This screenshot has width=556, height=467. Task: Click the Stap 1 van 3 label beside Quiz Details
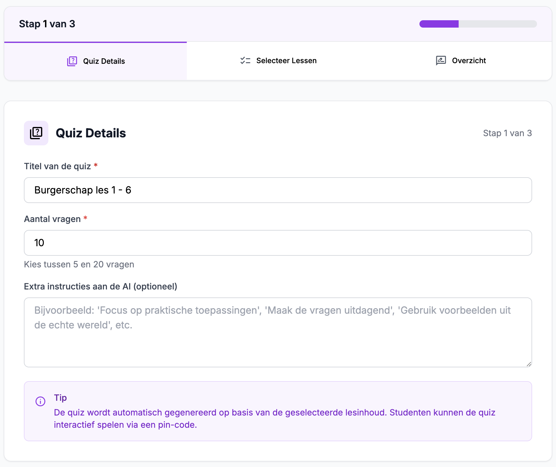(507, 133)
